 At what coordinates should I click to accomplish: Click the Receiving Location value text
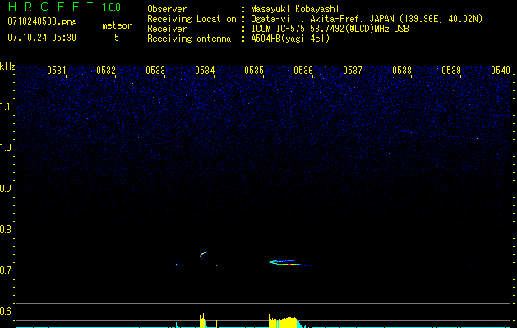tap(367, 19)
